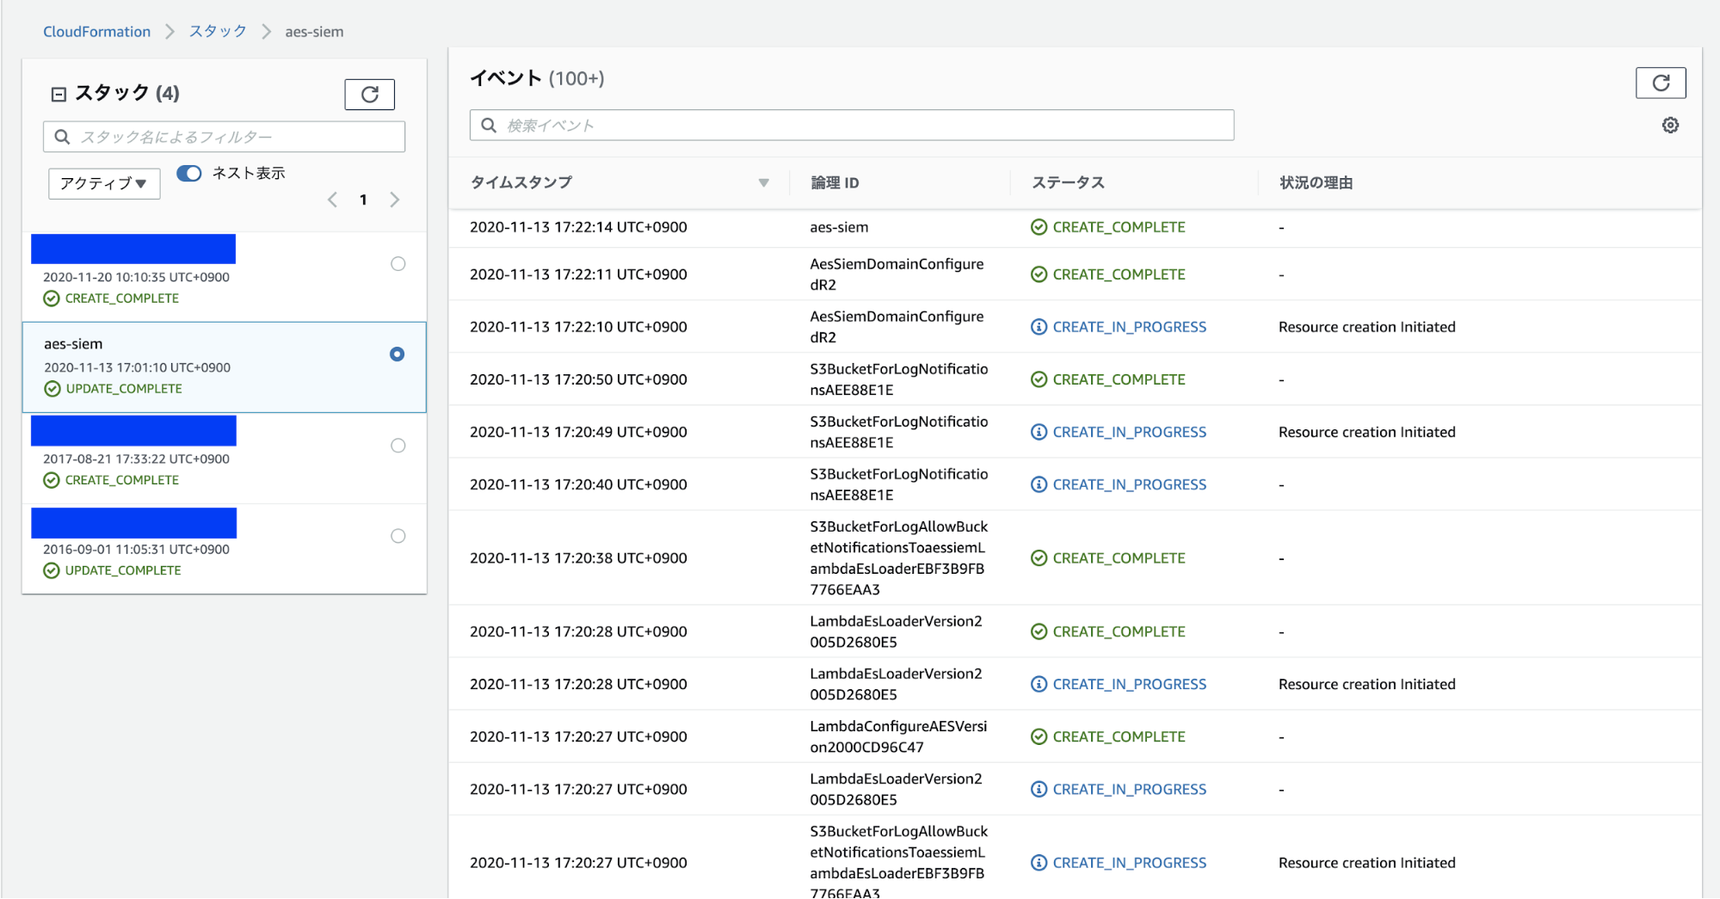Select the stack created 2016-09-01 11:05:31
1720x899 pixels.
(x=398, y=536)
